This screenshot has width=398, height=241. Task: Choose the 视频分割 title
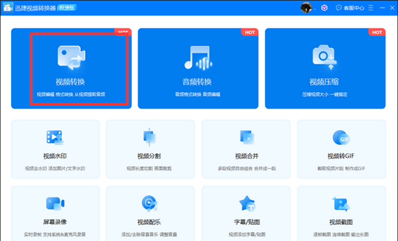[149, 156]
